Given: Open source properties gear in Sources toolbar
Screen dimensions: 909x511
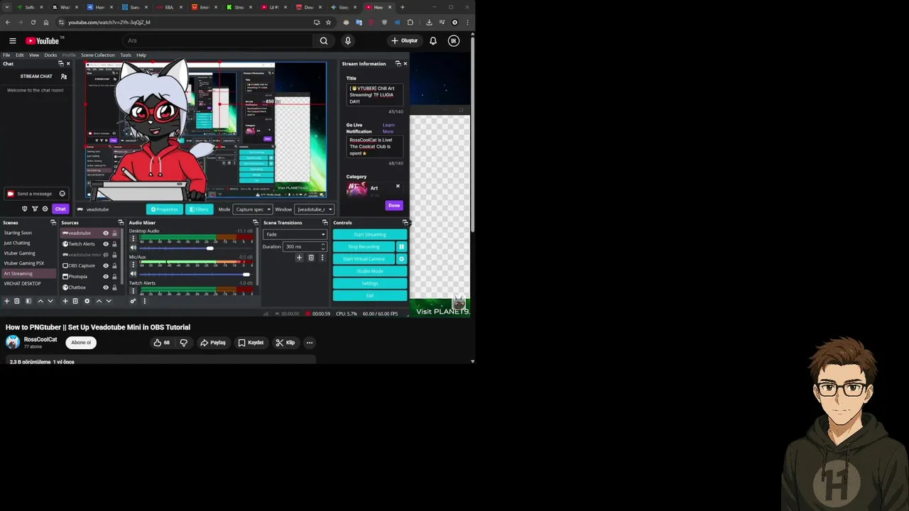Looking at the screenshot, I should pyautogui.click(x=87, y=301).
